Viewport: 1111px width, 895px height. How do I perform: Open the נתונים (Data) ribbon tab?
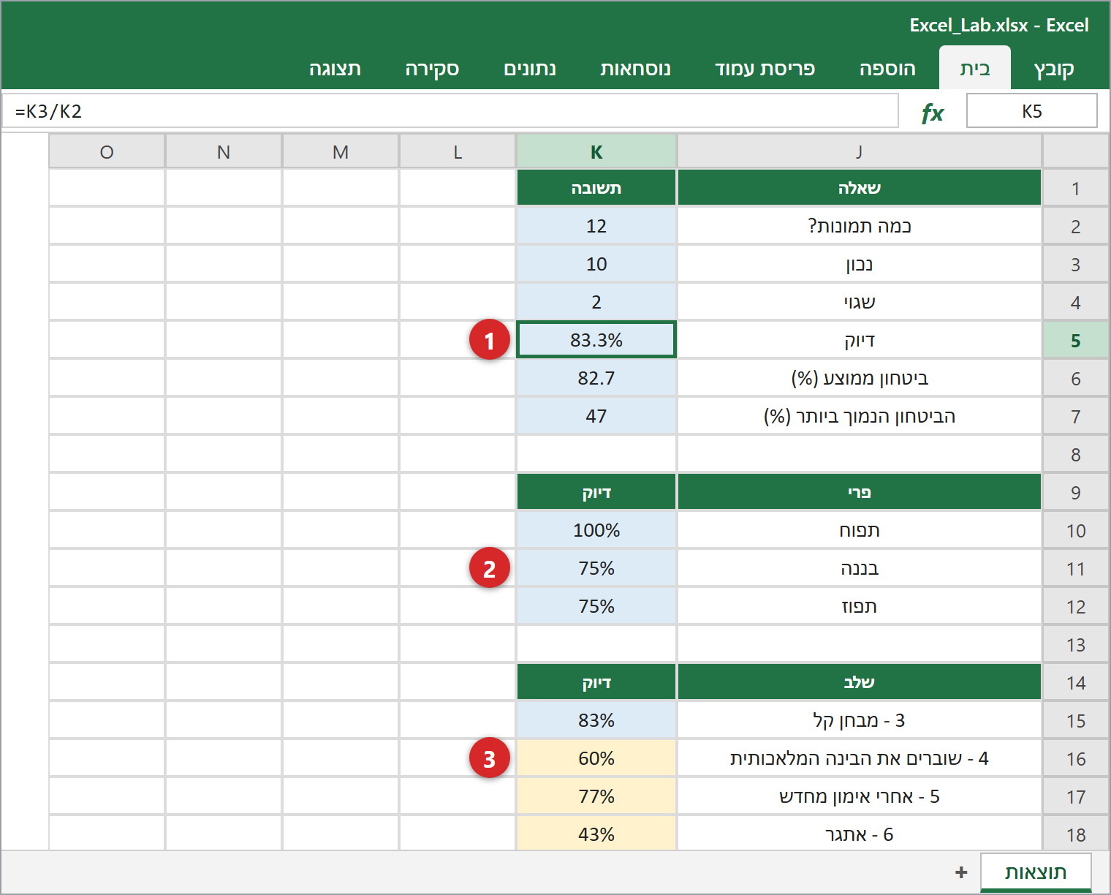pos(530,69)
